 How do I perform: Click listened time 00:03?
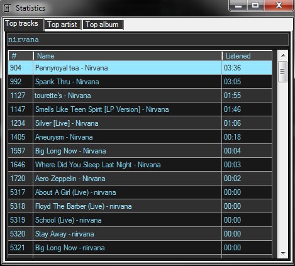point(232,165)
